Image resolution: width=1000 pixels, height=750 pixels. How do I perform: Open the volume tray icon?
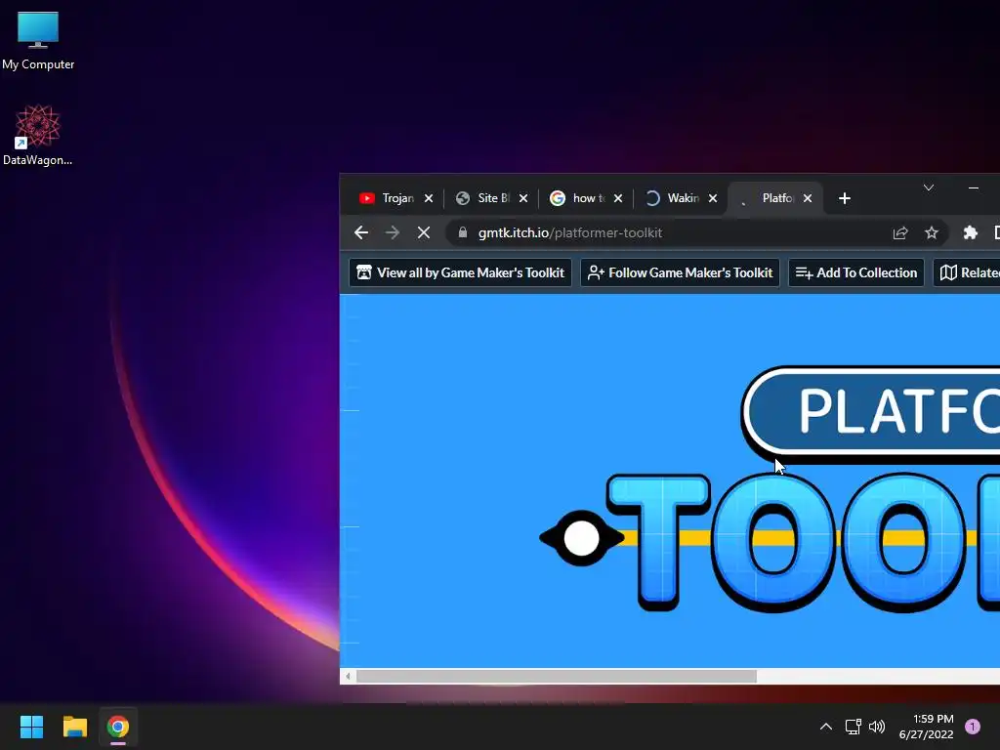877,727
